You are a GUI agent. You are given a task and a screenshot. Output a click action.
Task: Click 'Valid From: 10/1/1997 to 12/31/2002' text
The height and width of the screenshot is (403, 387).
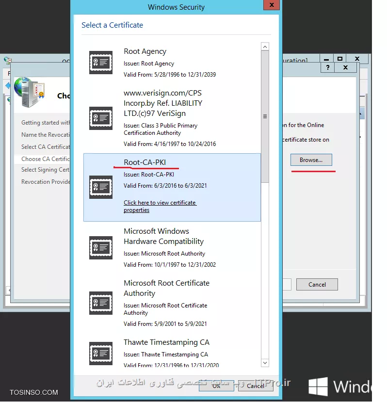(x=170, y=265)
